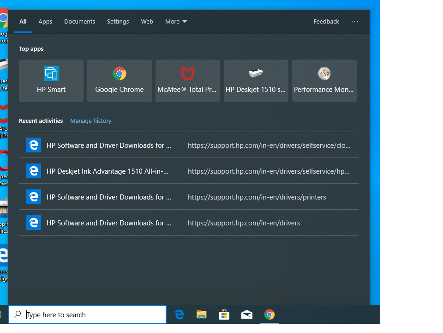Switch to the Settings tab
Image resolution: width=443 pixels, height=333 pixels.
coord(118,22)
